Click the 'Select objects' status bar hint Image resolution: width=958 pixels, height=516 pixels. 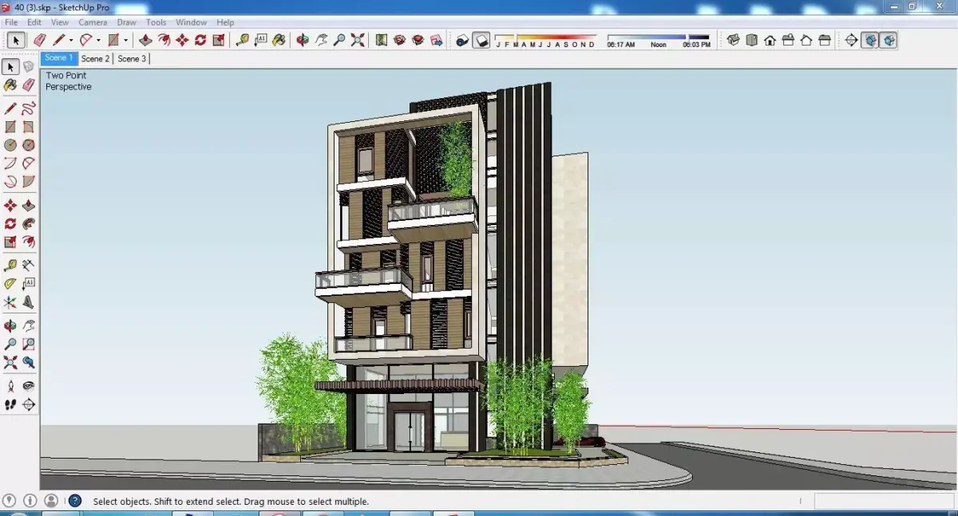click(231, 502)
